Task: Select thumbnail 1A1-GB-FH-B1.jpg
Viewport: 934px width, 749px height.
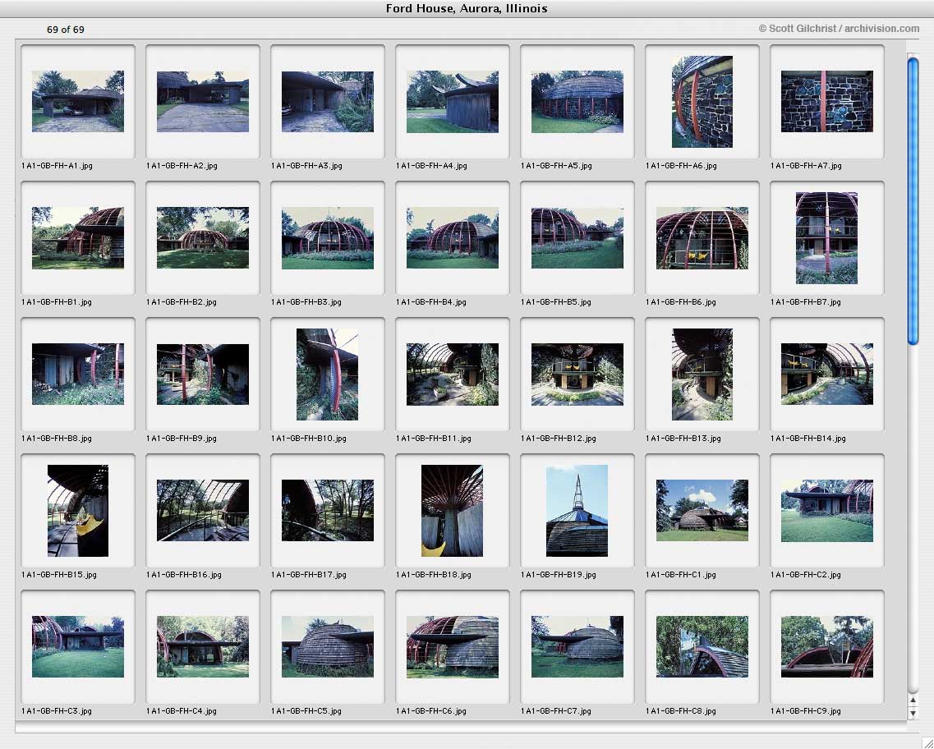Action: click(x=78, y=237)
